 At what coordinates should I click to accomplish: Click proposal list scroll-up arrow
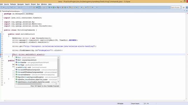click(x=58, y=57)
